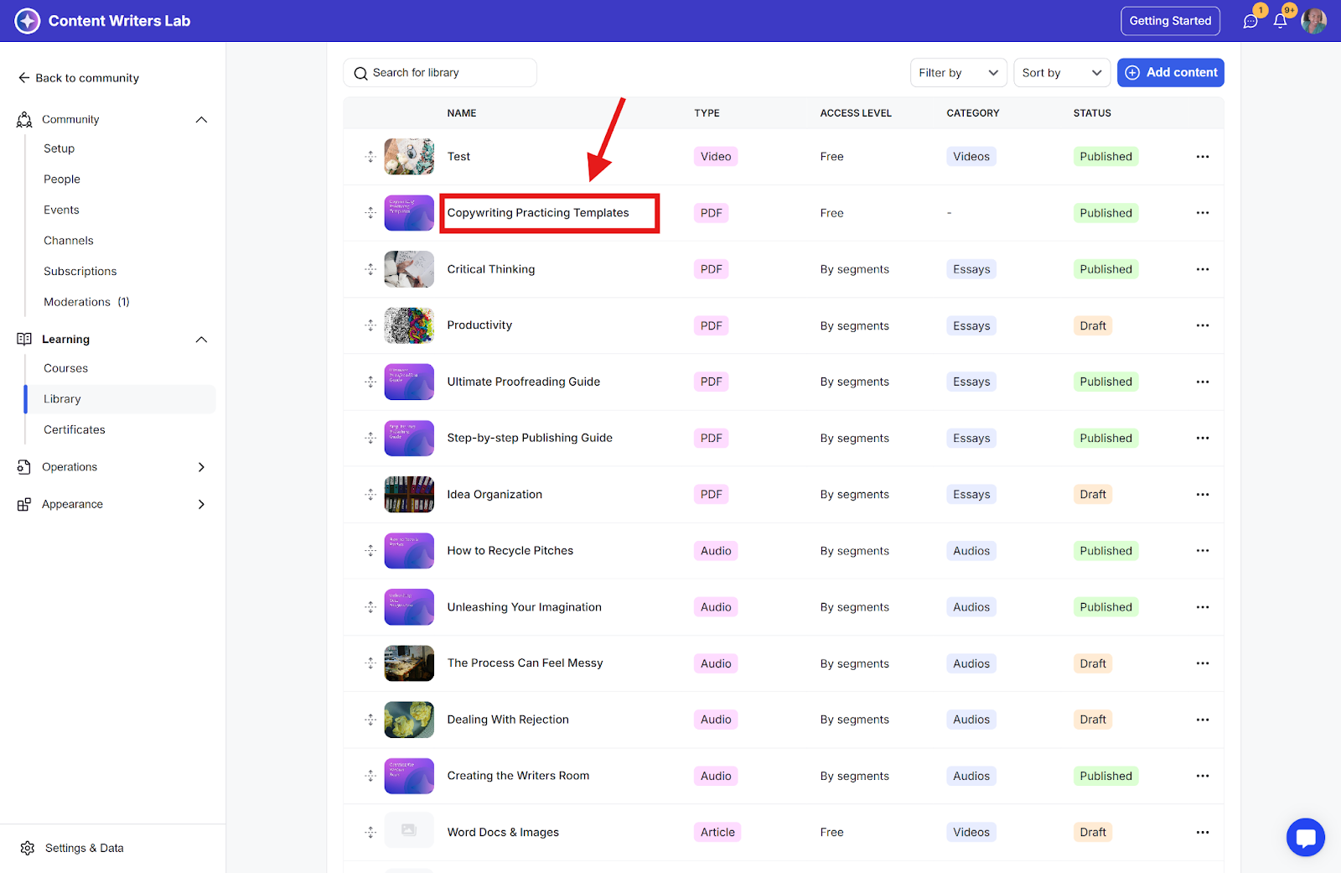The width and height of the screenshot is (1341, 873).
Task: Open Copywriting Practicing Templates item
Action: click(538, 213)
